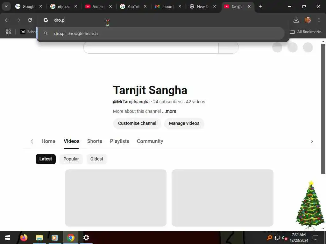Open the All Bookmarks folder

point(305,32)
